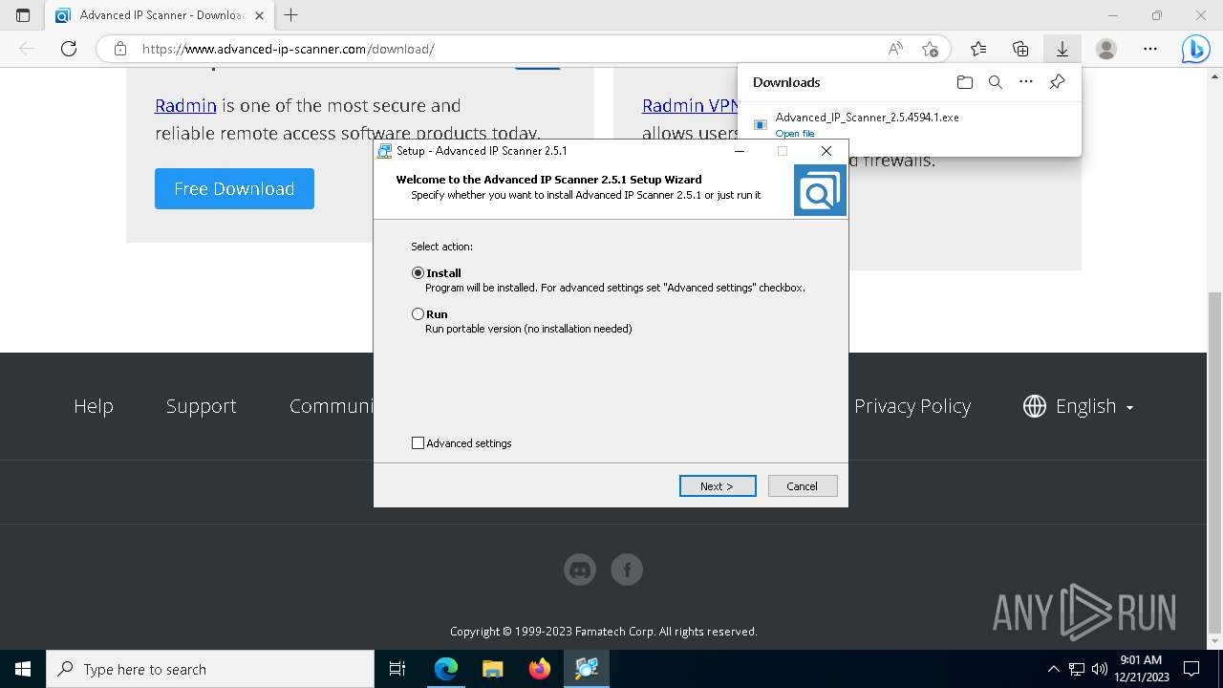Open the Bing chat sidebar icon

[x=1196, y=49]
